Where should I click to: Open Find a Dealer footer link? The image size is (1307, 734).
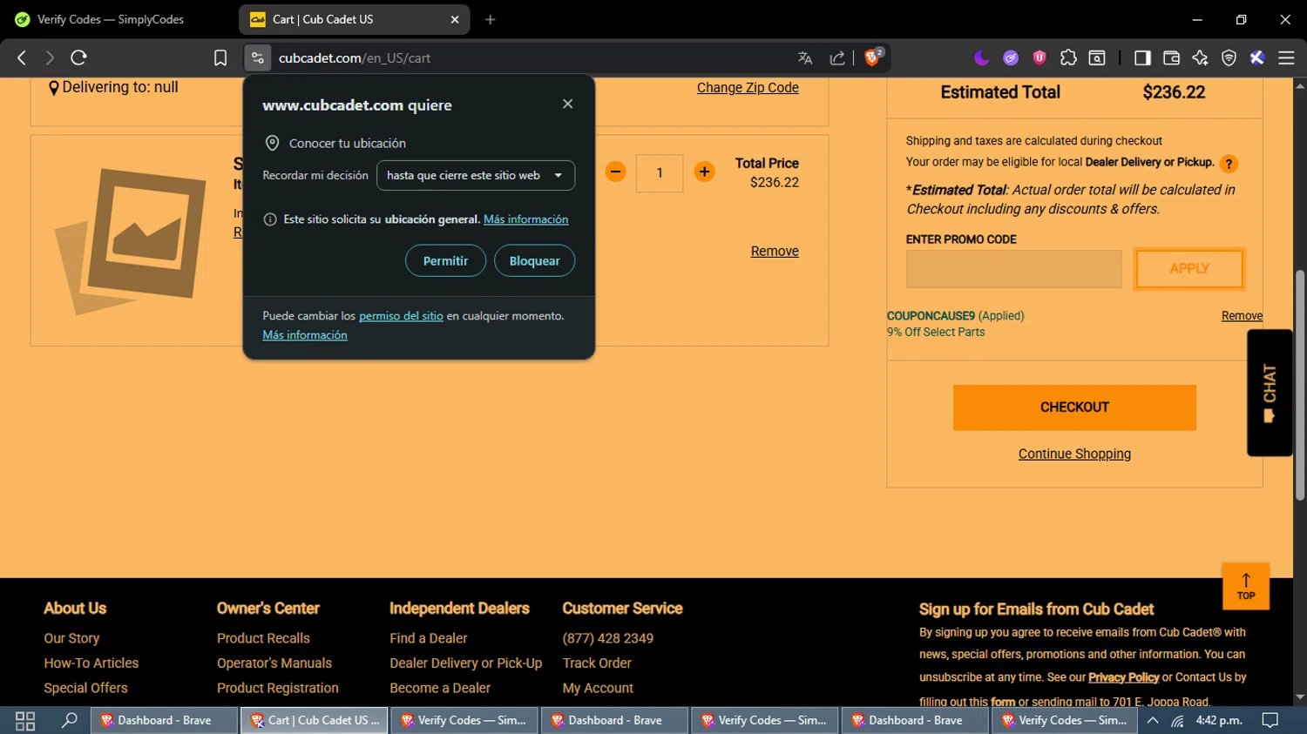tap(429, 638)
